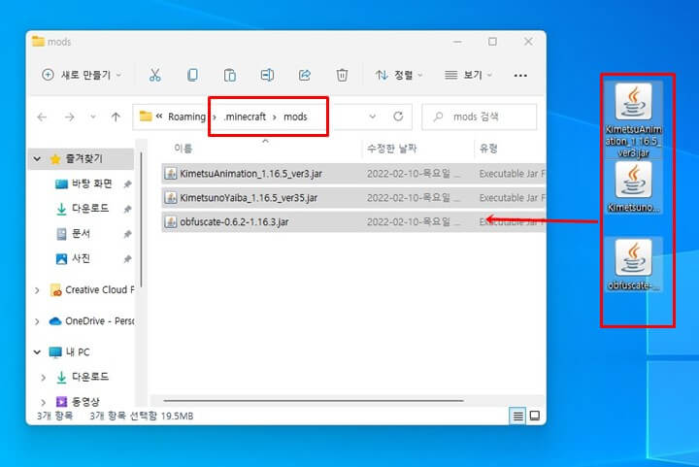Click the jar icon of obfuscate file row
Image resolution: width=699 pixels, height=467 pixels.
[170, 221]
